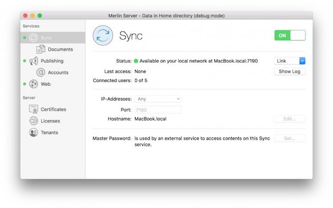This screenshot has width=333, height=208.
Task: Click the green dot next to Sync
Action: pyautogui.click(x=25, y=38)
